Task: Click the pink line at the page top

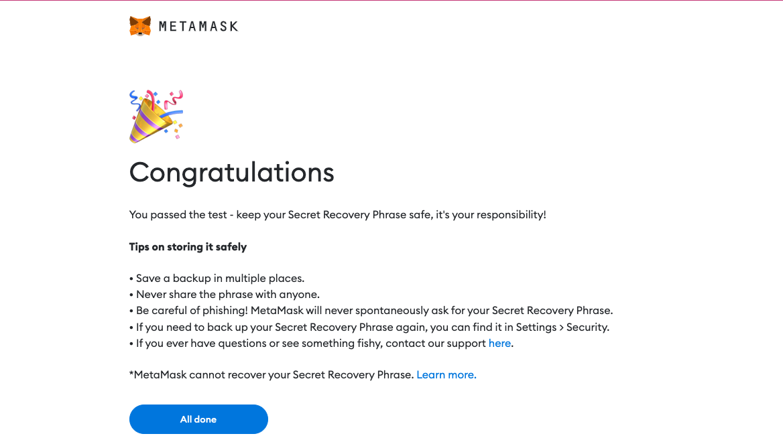Action: pyautogui.click(x=391, y=1)
